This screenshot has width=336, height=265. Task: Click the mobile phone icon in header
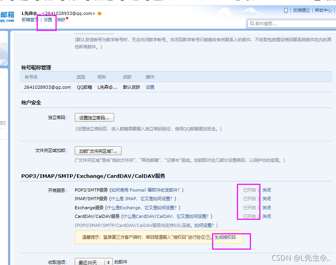pyautogui.click(x=286, y=10)
